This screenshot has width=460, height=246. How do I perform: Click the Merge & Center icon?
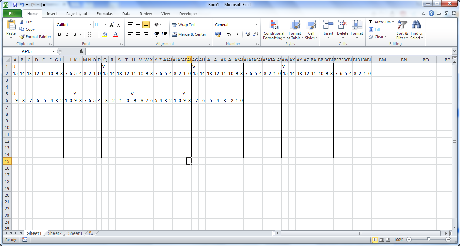click(175, 34)
